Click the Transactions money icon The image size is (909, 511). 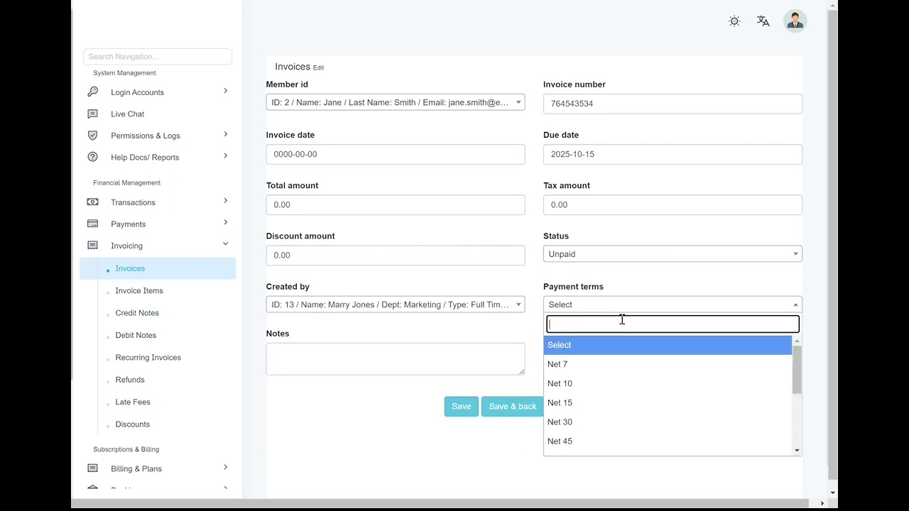click(x=92, y=202)
